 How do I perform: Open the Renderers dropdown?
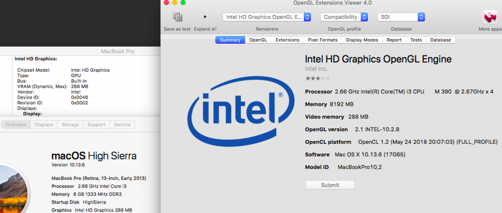click(x=267, y=17)
